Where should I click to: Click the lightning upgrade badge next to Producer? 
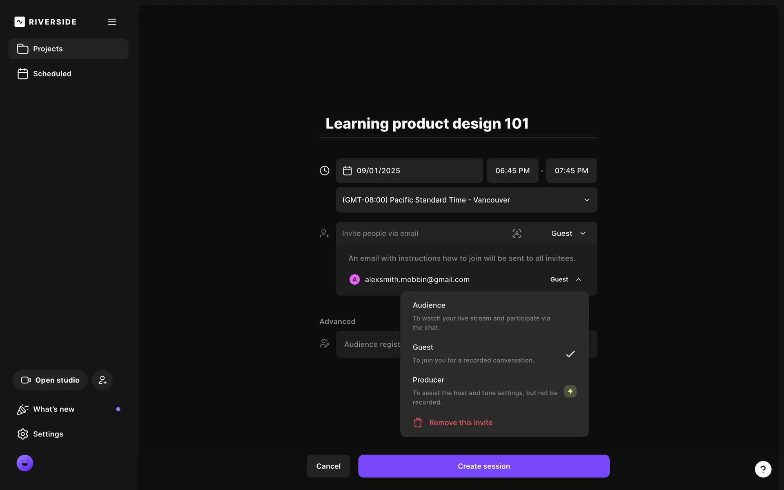click(570, 391)
